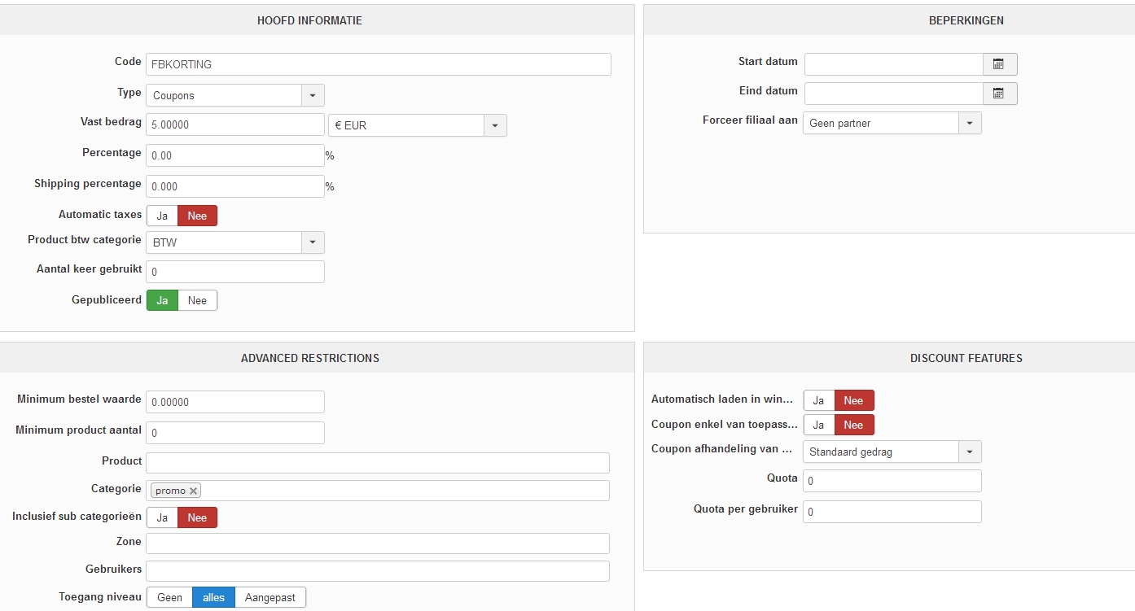This screenshot has height=611, width=1135.
Task: Set Coupon enkel van toepassing to Ja
Action: pos(818,425)
